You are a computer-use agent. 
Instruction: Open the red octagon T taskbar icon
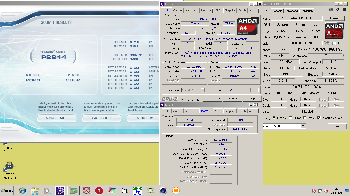[x=99, y=191]
